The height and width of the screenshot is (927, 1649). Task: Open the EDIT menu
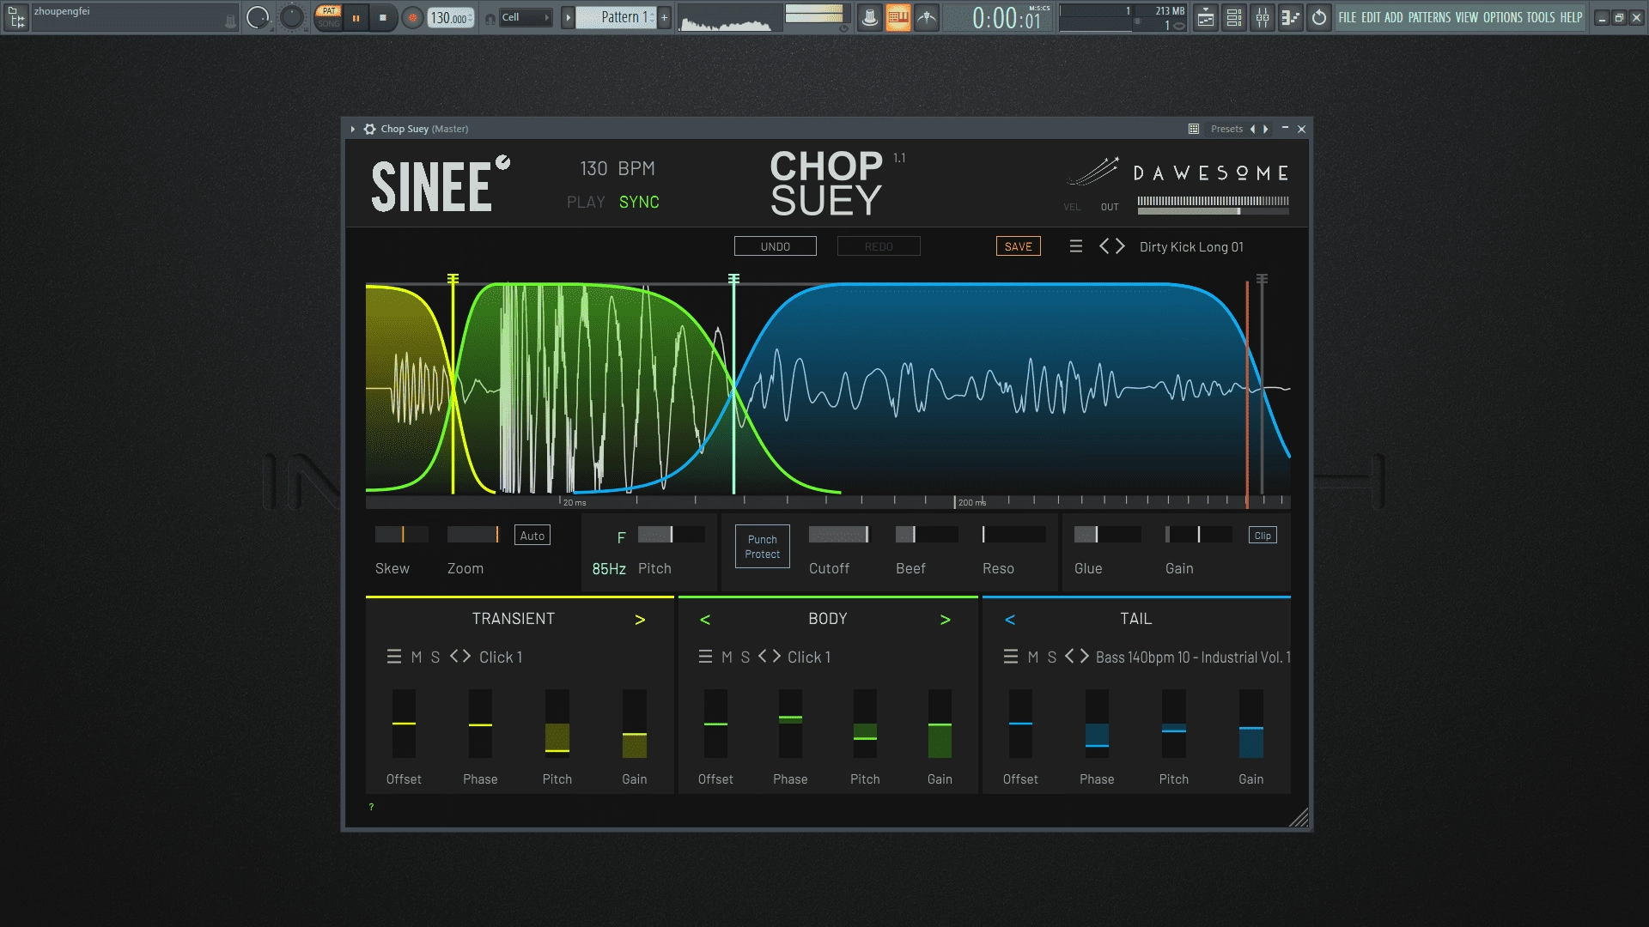pyautogui.click(x=1371, y=17)
